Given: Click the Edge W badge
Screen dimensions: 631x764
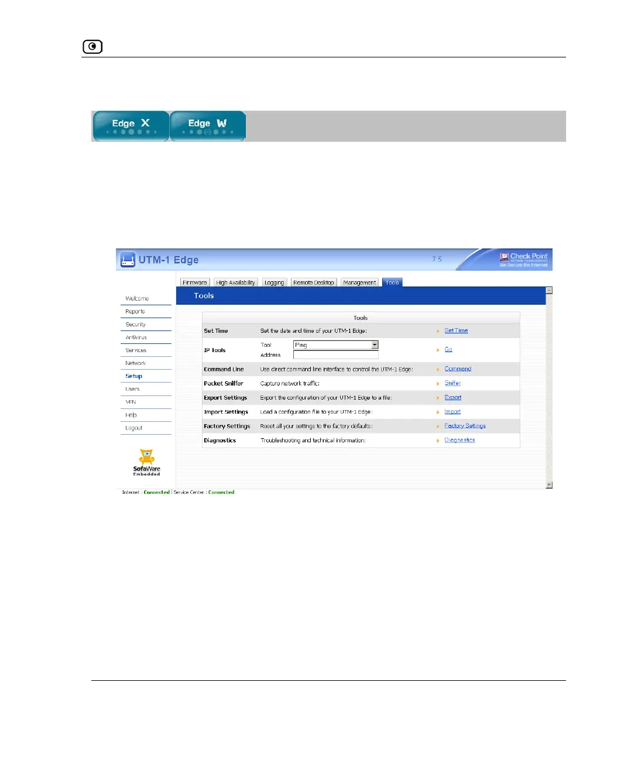Looking at the screenshot, I should (x=208, y=126).
